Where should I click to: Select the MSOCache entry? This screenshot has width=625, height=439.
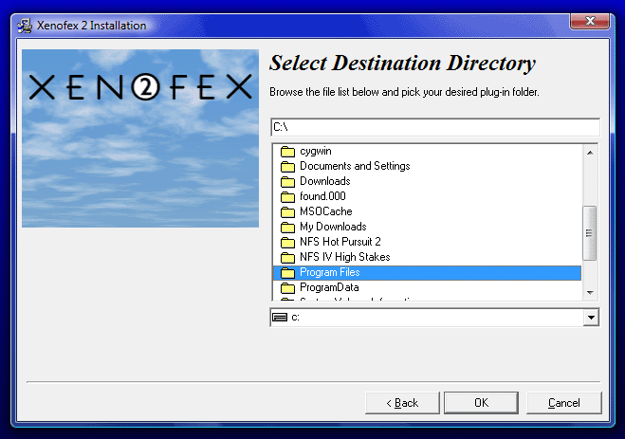[x=326, y=211]
